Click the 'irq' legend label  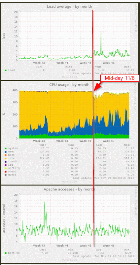(x=11, y=165)
